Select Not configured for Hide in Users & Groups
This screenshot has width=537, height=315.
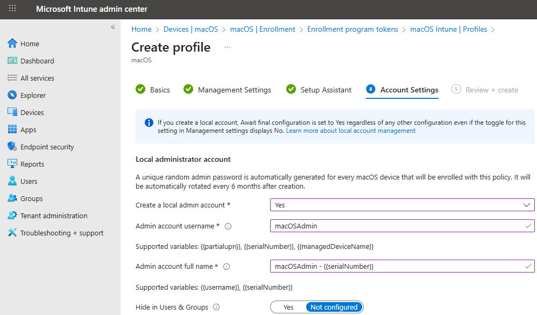point(334,307)
